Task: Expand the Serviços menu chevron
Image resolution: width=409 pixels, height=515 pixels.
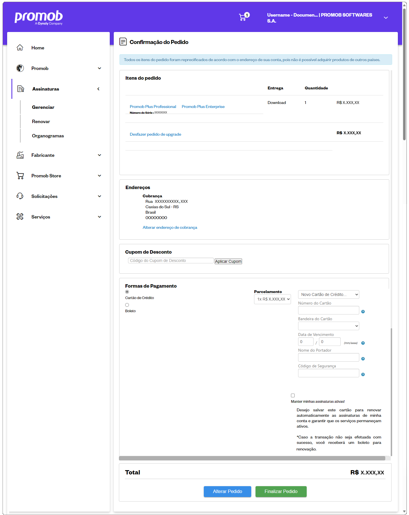Action: [99, 217]
